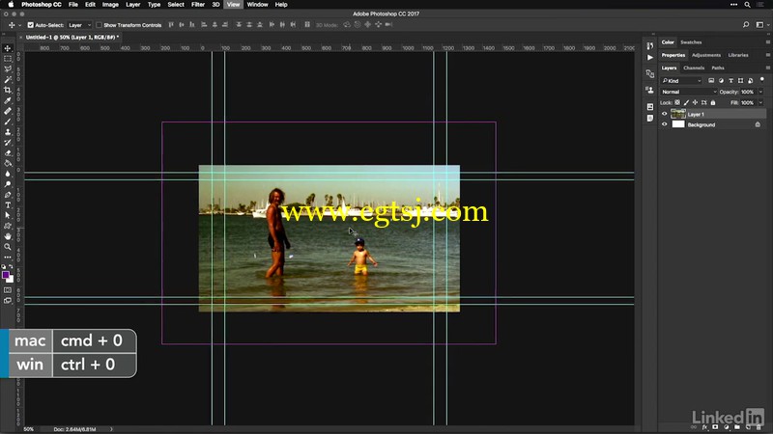Viewport: 773px width, 434px height.
Task: Toggle filter for type layers
Action: point(730,80)
